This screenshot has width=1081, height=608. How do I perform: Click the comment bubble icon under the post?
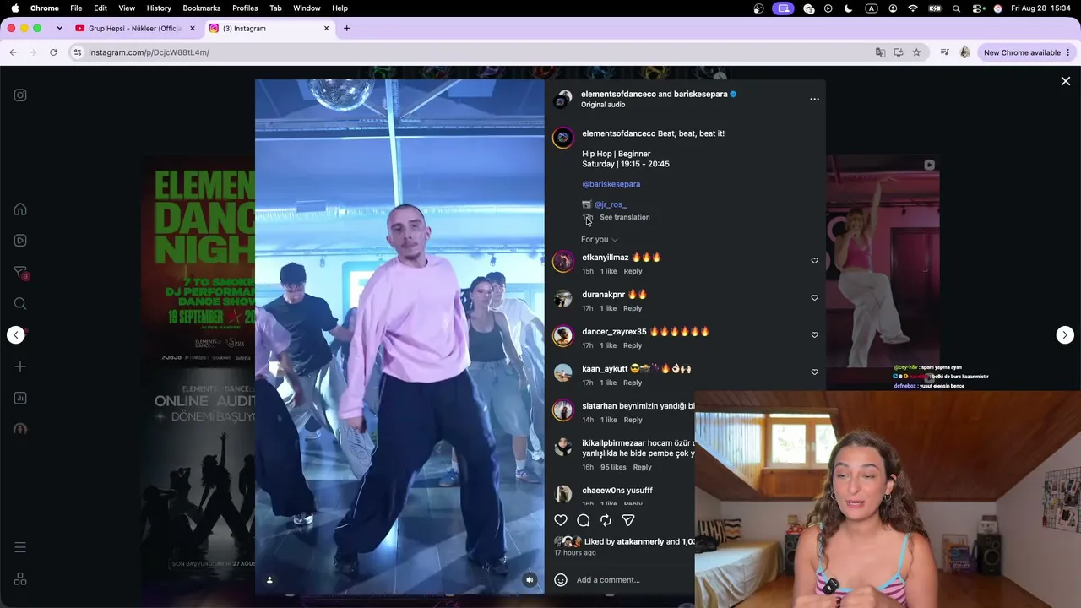(x=584, y=520)
